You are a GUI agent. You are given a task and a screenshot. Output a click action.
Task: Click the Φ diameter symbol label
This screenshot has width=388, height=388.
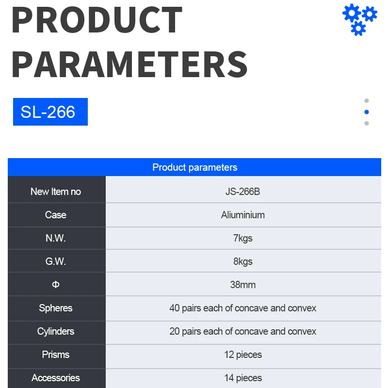click(x=56, y=285)
